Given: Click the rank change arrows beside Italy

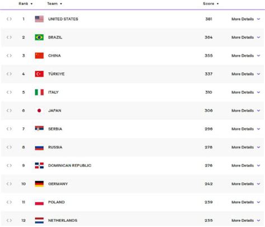Looking at the screenshot, I should [x=9, y=92].
